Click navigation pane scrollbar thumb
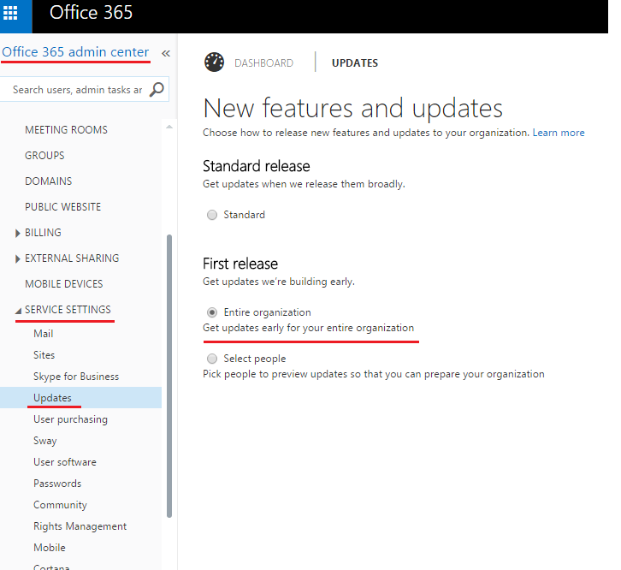The width and height of the screenshot is (621, 570). click(169, 376)
